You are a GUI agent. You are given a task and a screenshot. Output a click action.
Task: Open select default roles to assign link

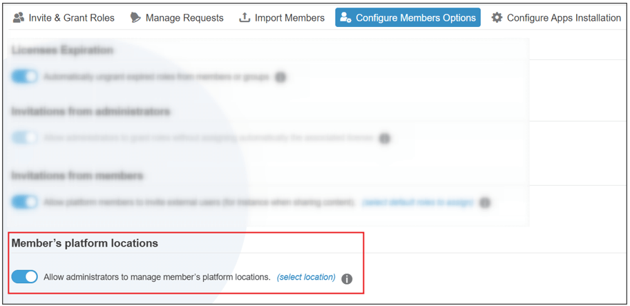point(418,202)
